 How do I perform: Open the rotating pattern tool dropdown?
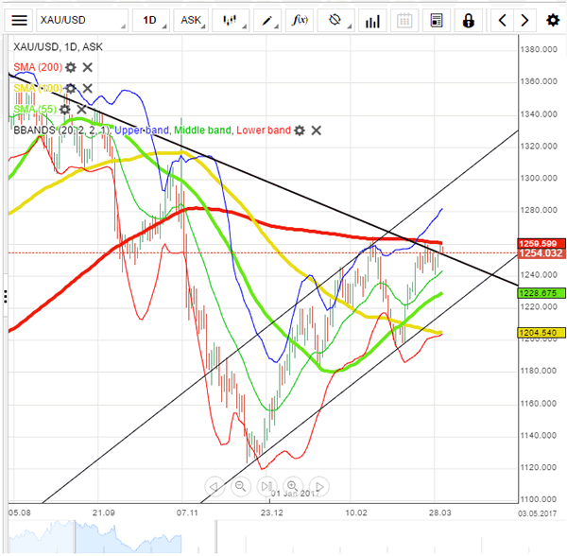(x=335, y=20)
